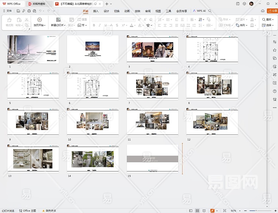Switch to the 设计 ribbon tab

(x=106, y=11)
